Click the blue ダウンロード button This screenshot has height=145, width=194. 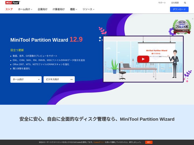pyautogui.click(x=179, y=9)
